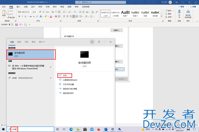Screen dimensions: 199x132
Task: Open the 文件 menu tab
Action: 4,7
